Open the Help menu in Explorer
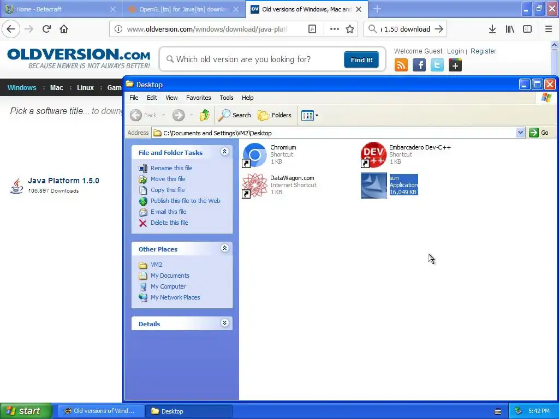559x419 pixels. click(x=247, y=98)
